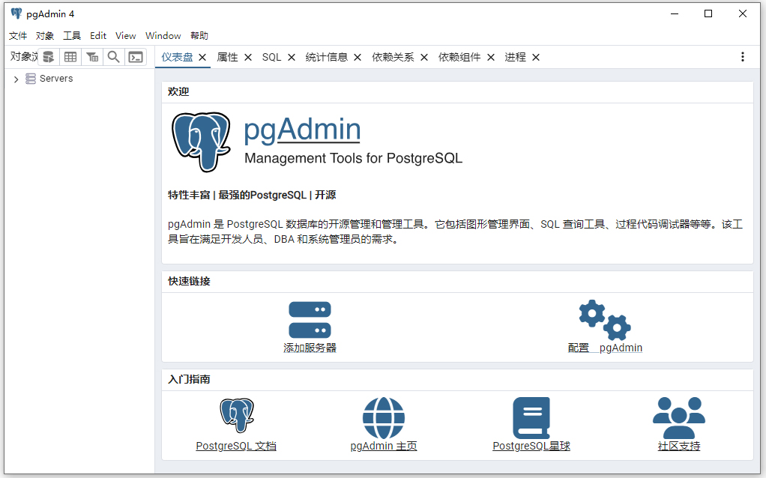
Task: Click the PostgreSQL 文档 link
Action: (236, 445)
